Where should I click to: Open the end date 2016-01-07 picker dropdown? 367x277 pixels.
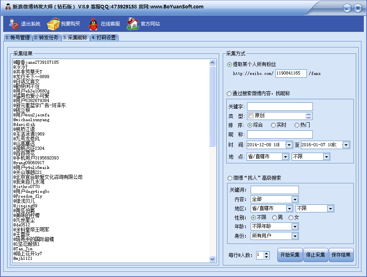(346, 145)
